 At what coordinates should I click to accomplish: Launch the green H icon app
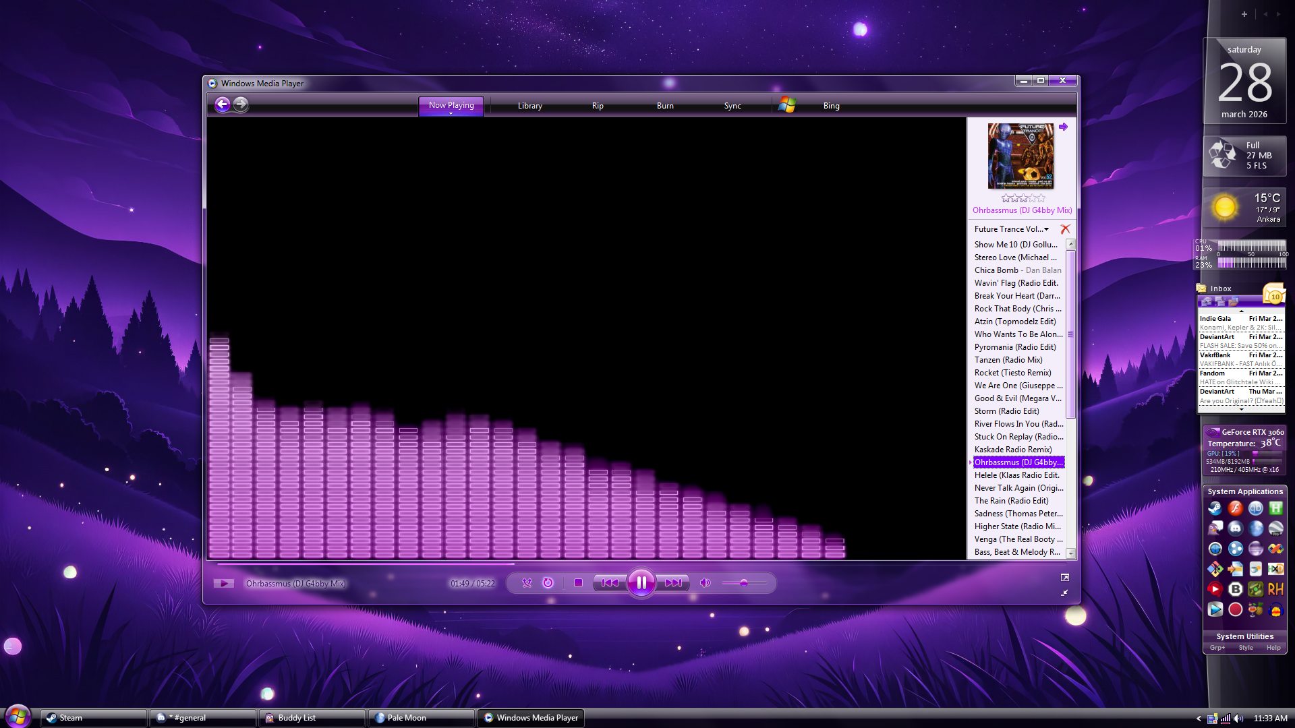tap(1275, 508)
